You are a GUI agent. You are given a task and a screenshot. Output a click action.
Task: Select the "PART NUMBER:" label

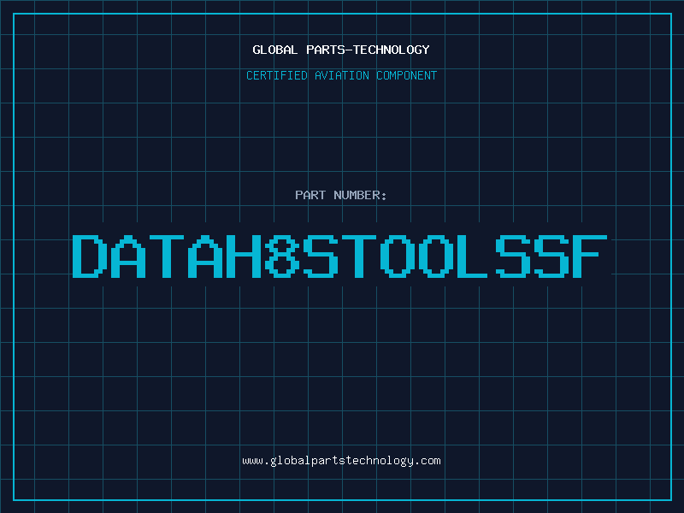(x=341, y=195)
